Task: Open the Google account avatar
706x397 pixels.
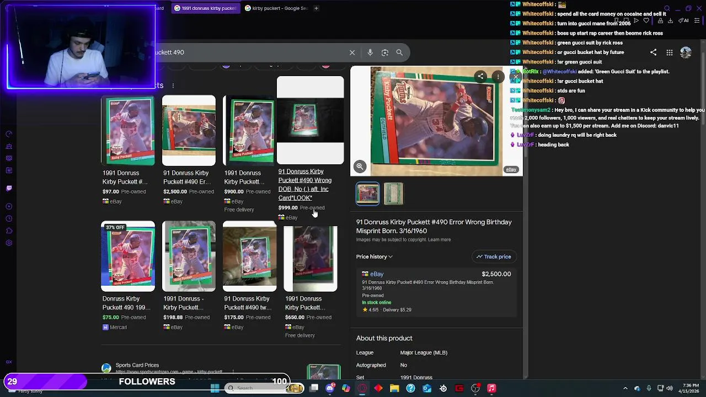Action: (686, 52)
